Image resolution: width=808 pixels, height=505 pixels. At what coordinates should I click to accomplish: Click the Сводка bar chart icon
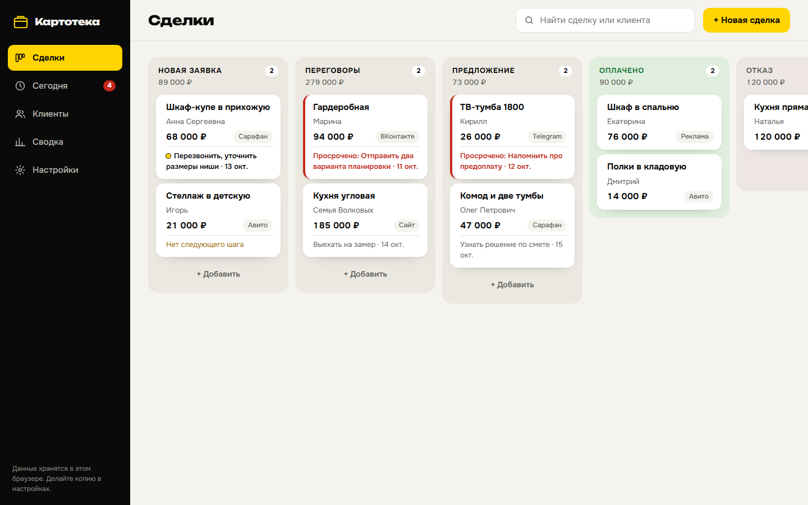(20, 142)
